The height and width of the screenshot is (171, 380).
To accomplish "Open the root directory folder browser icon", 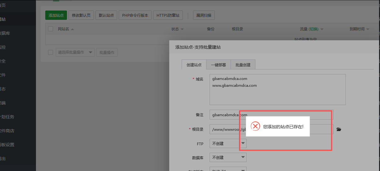I will [x=339, y=129].
